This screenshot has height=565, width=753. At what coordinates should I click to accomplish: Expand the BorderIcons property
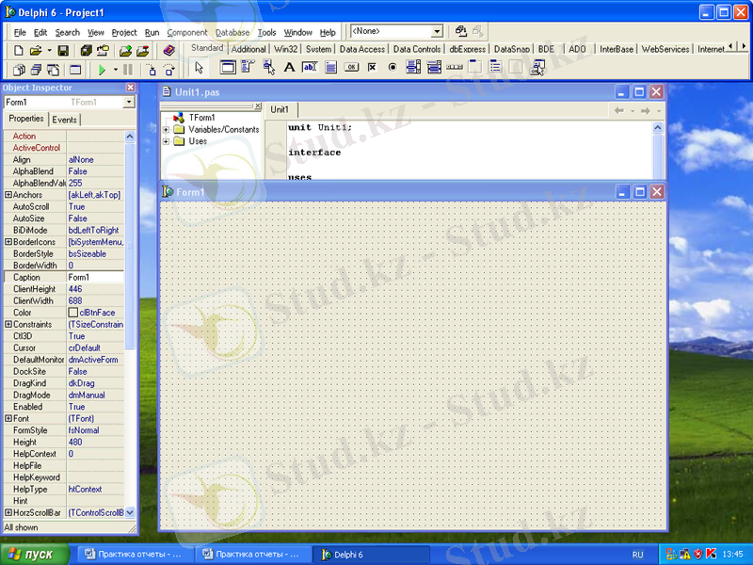point(8,242)
